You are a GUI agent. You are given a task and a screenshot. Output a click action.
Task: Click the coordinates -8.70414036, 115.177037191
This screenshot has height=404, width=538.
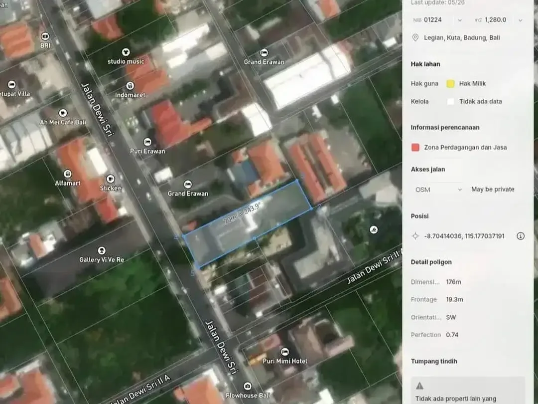(x=464, y=236)
